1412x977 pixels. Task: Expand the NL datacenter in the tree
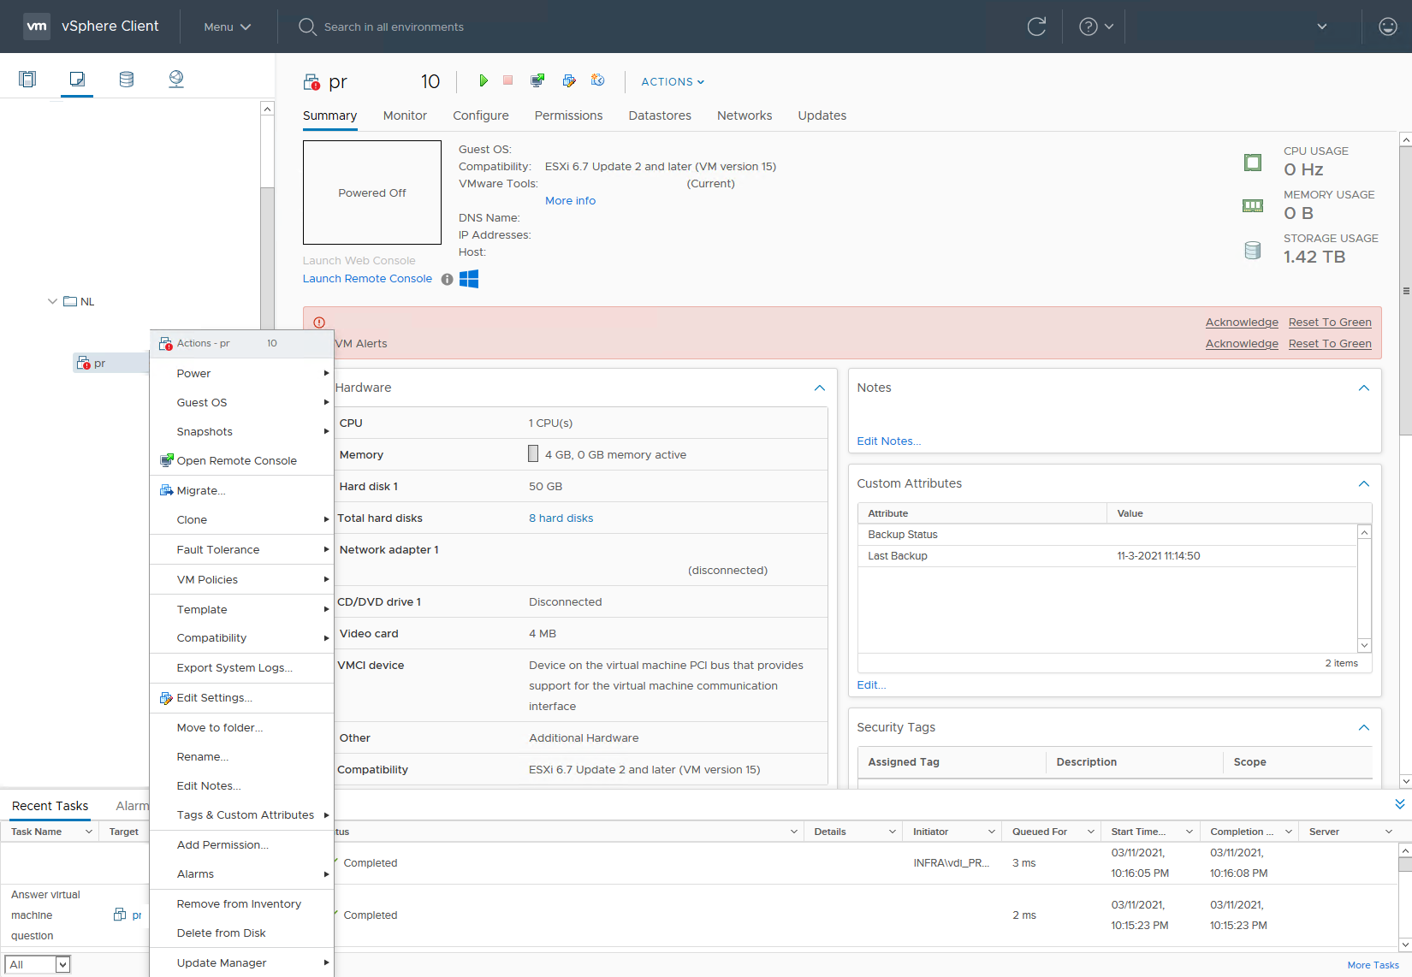52,301
